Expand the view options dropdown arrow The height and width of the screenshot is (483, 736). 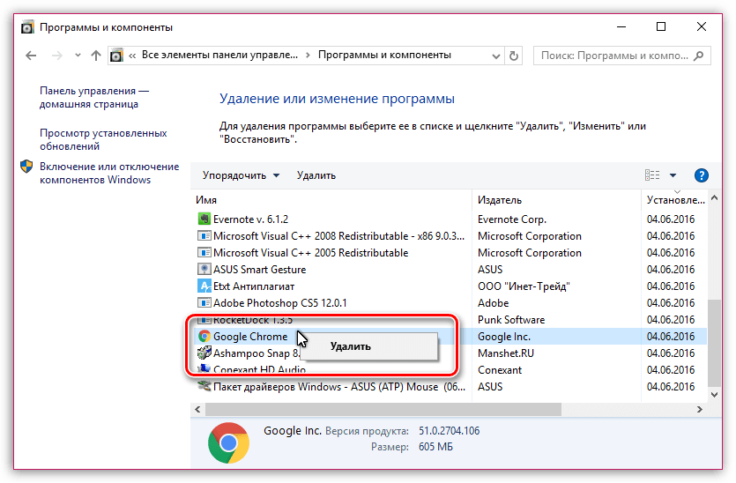(x=673, y=175)
